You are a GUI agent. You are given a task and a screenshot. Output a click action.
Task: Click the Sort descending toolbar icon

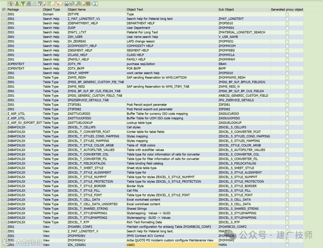pyautogui.click(x=23, y=4)
